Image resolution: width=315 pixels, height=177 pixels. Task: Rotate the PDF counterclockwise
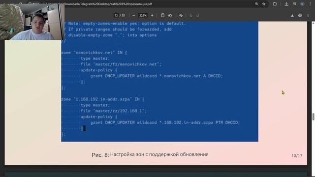point(170,15)
